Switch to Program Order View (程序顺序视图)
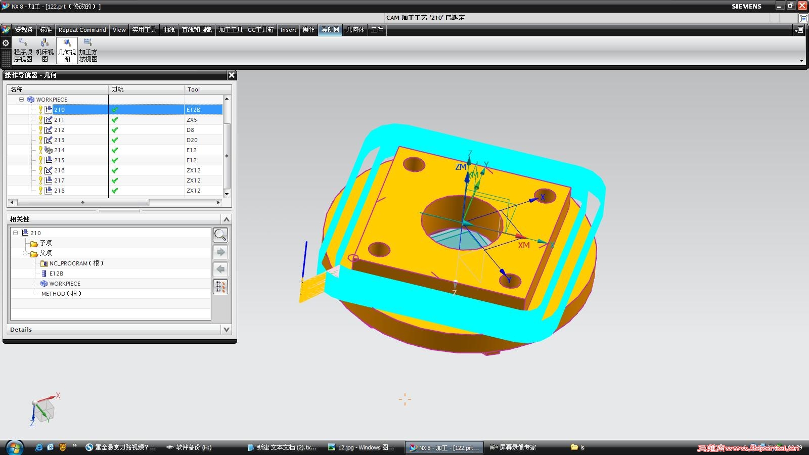This screenshot has height=455, width=809. 23,50
